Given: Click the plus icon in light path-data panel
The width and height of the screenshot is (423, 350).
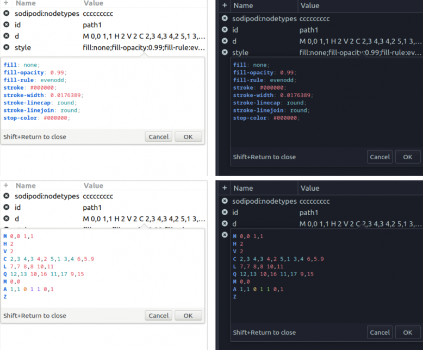Looking at the screenshot, I should pyautogui.click(x=5, y=185).
